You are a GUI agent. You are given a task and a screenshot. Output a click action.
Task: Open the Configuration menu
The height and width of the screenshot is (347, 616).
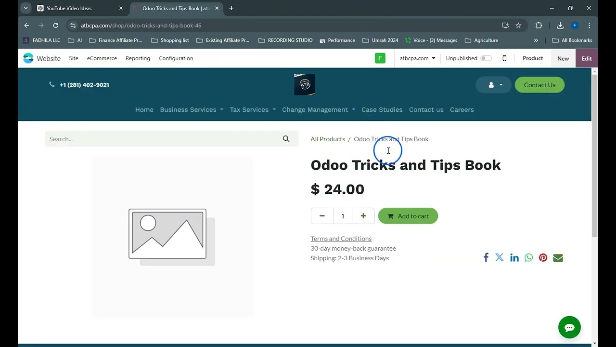click(x=176, y=58)
